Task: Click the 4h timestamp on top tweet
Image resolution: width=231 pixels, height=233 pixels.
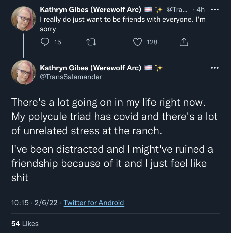Action: 200,10
